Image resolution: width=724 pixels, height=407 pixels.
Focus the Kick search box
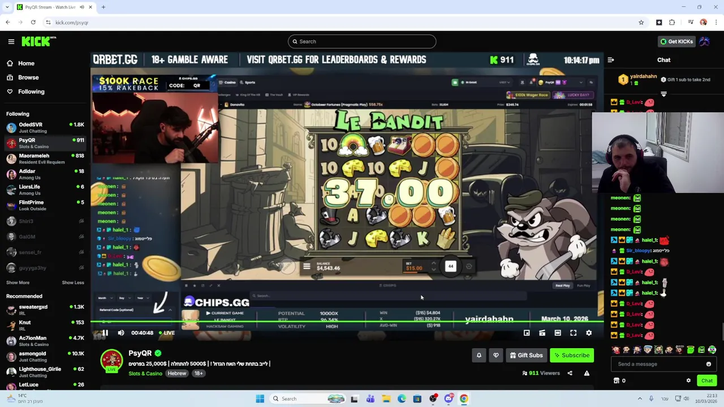(x=362, y=41)
